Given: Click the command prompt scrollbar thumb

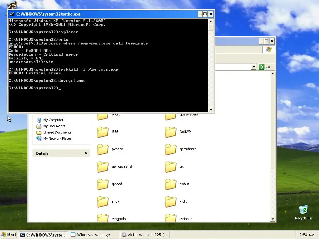Looking at the screenshot, I should [x=211, y=27].
